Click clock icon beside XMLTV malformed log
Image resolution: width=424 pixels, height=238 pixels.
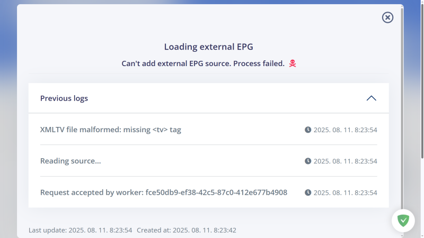point(308,130)
